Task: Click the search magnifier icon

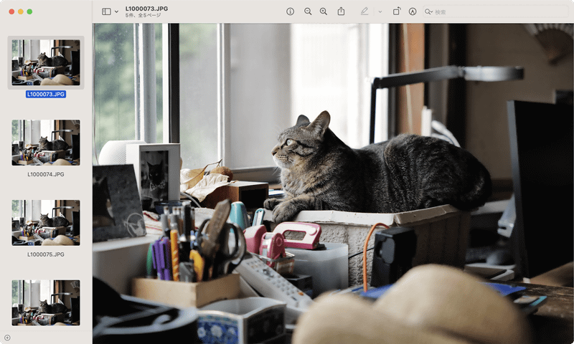Action: point(428,11)
